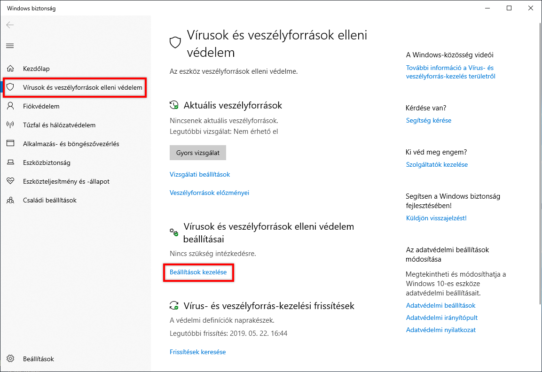The height and width of the screenshot is (372, 542).
Task: Open the Adatvédelmi nyilatkozat privacy statement
Action: [x=440, y=330]
